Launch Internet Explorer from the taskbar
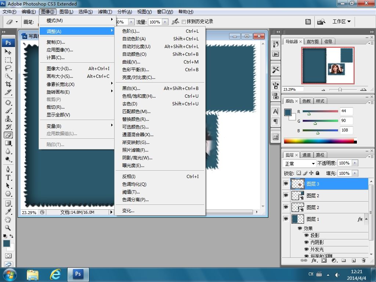The image size is (376, 282). click(x=55, y=275)
